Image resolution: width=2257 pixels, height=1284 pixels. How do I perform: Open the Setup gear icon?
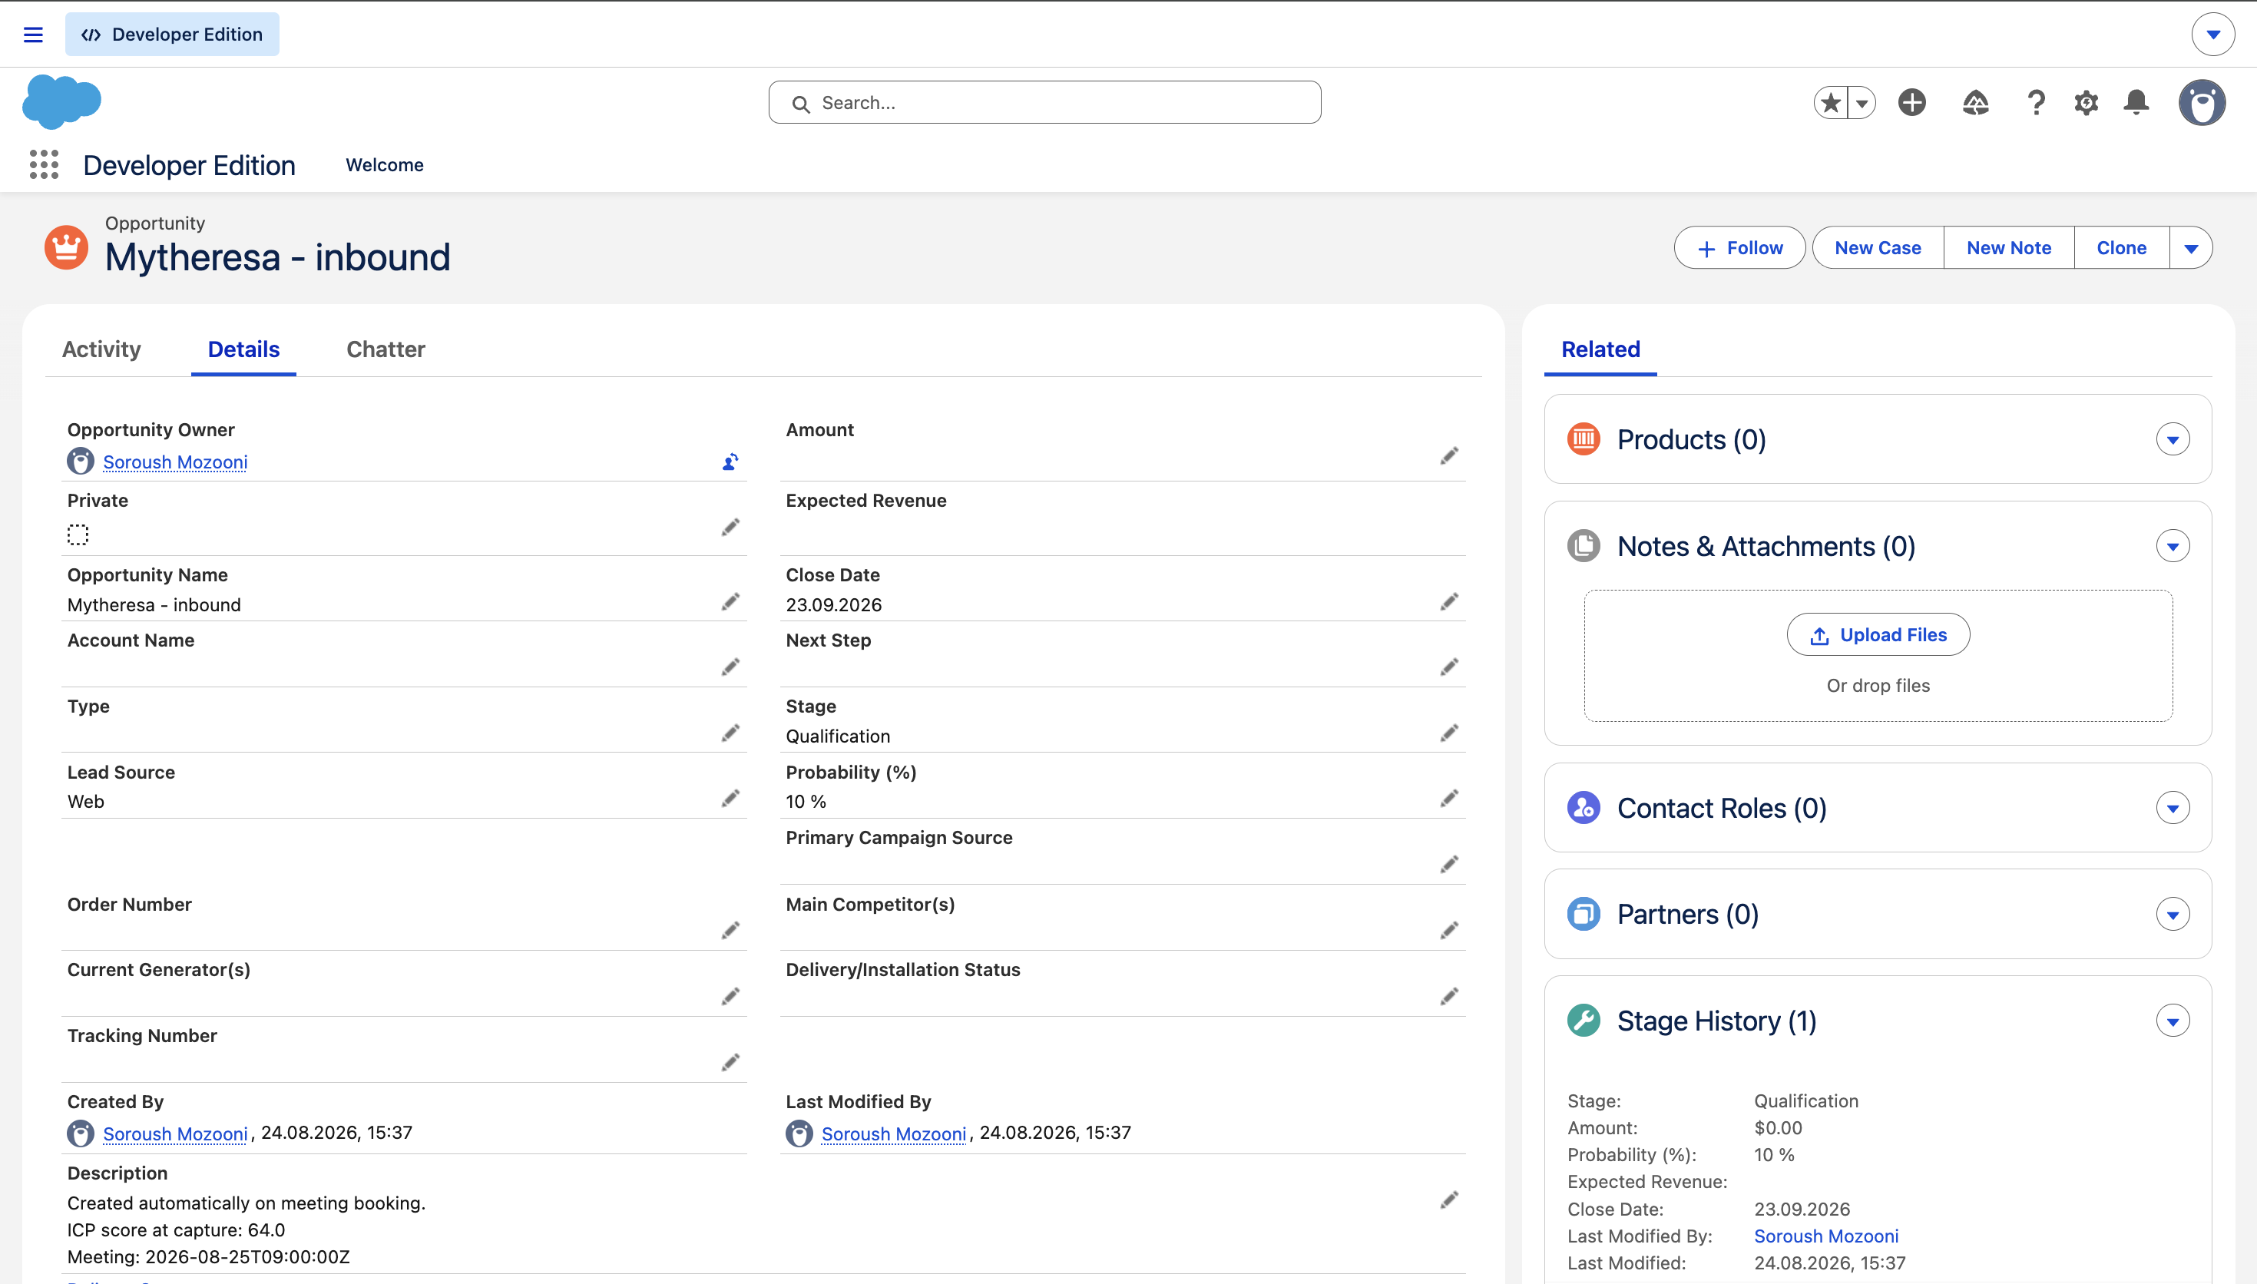pyautogui.click(x=2086, y=102)
